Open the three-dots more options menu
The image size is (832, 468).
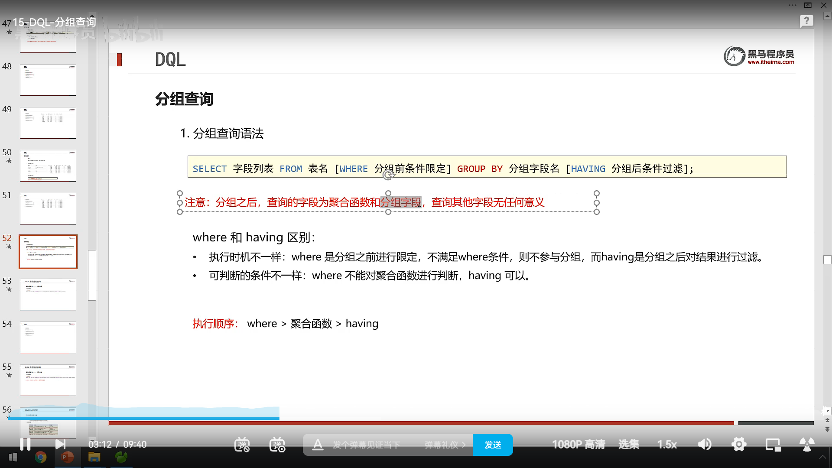(x=793, y=5)
